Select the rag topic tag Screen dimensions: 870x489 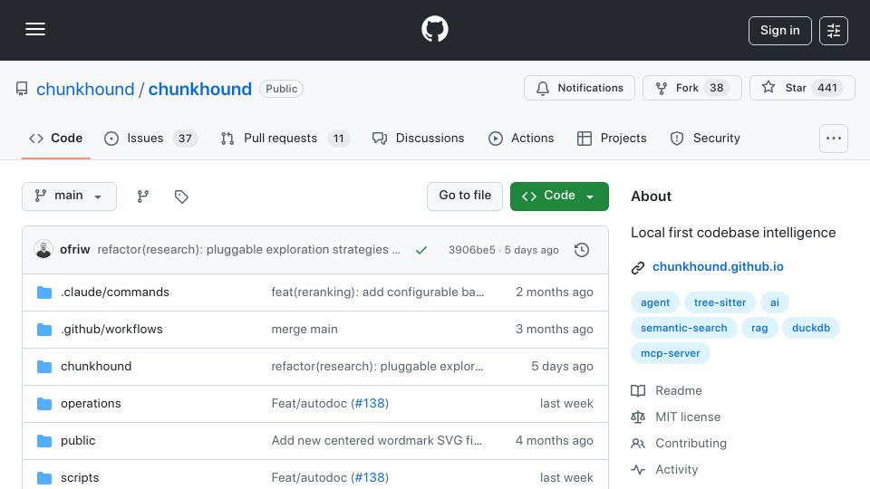(x=759, y=328)
